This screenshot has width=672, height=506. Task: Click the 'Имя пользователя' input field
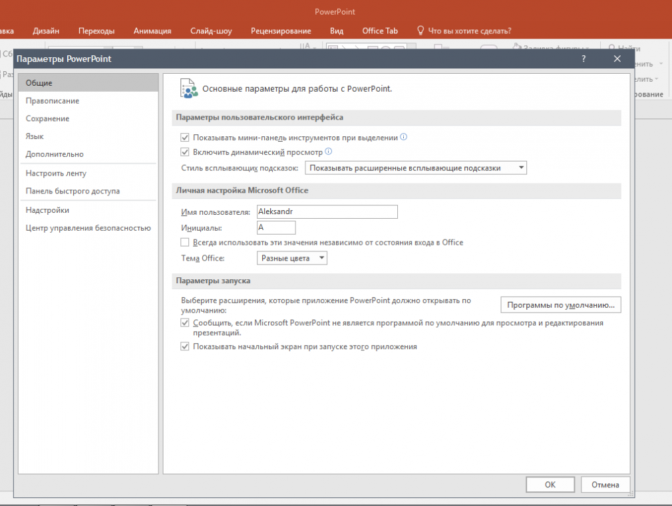[x=327, y=211]
